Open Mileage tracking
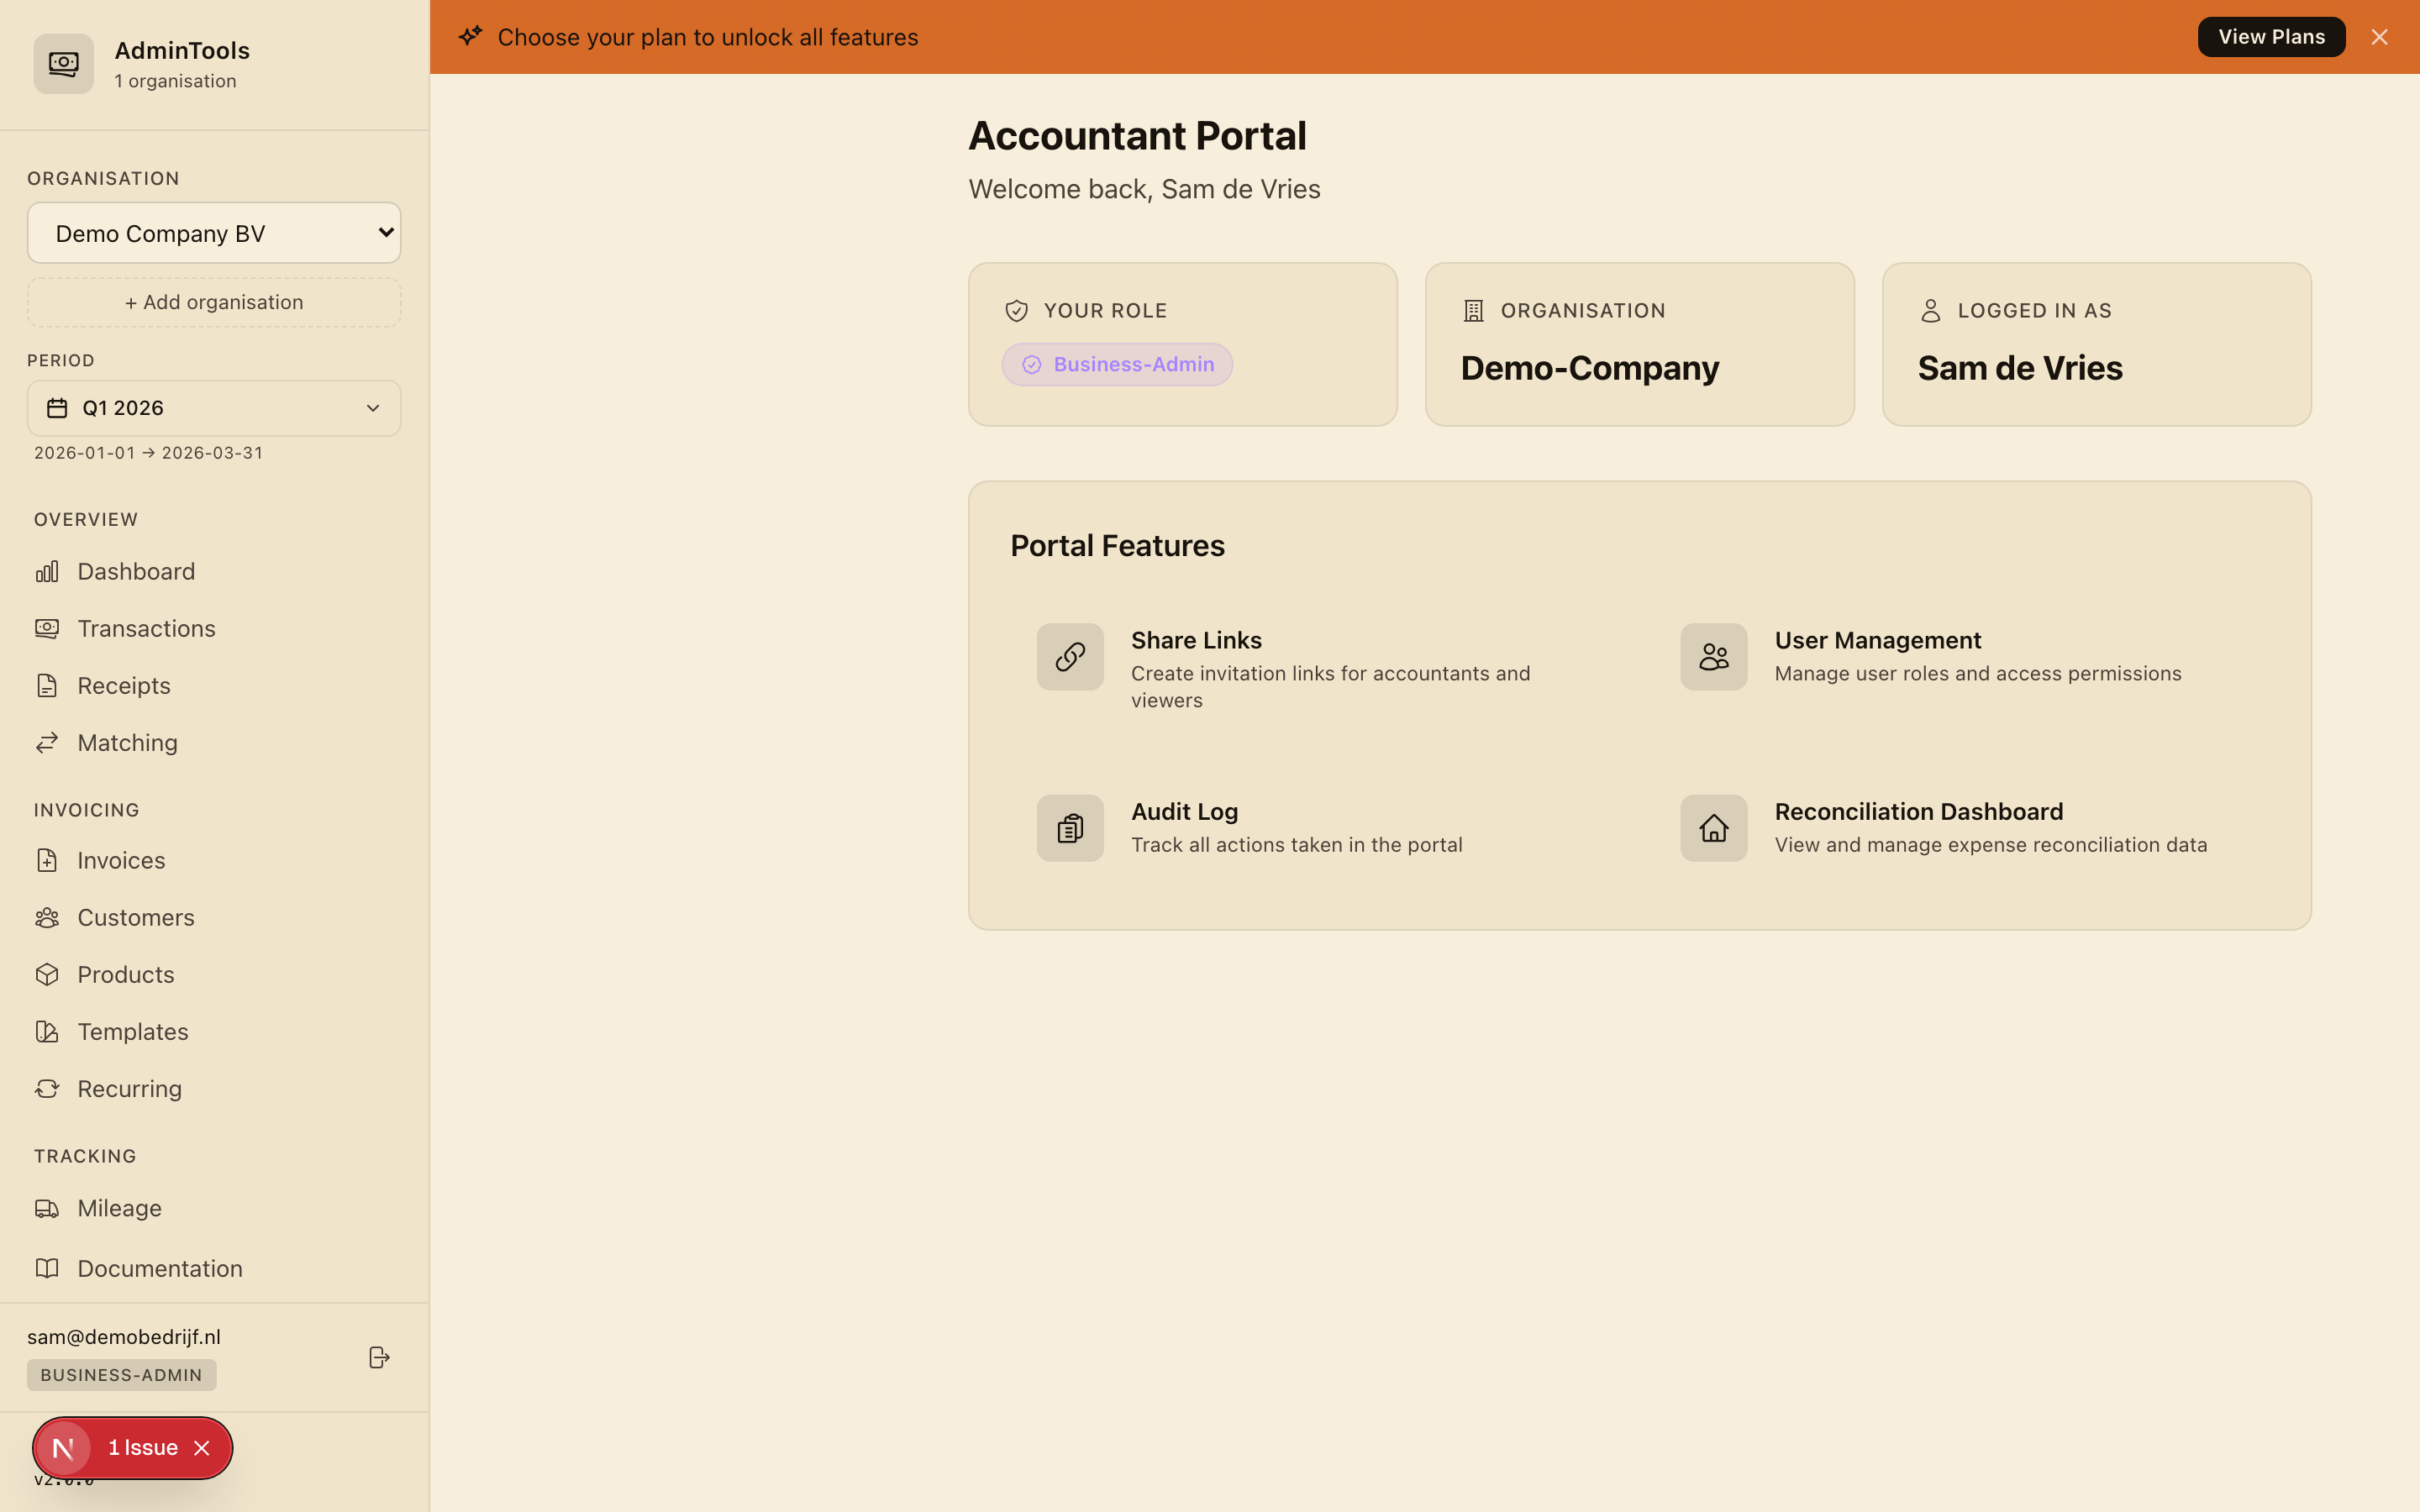This screenshot has width=2420, height=1512. pos(214,1208)
